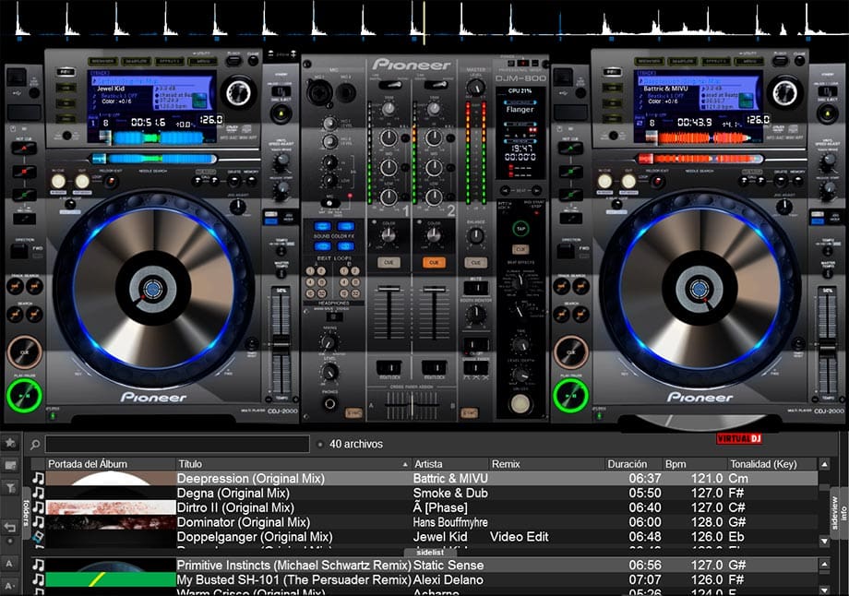Open the sideview info side tab
The image size is (849, 596).
tap(839, 513)
